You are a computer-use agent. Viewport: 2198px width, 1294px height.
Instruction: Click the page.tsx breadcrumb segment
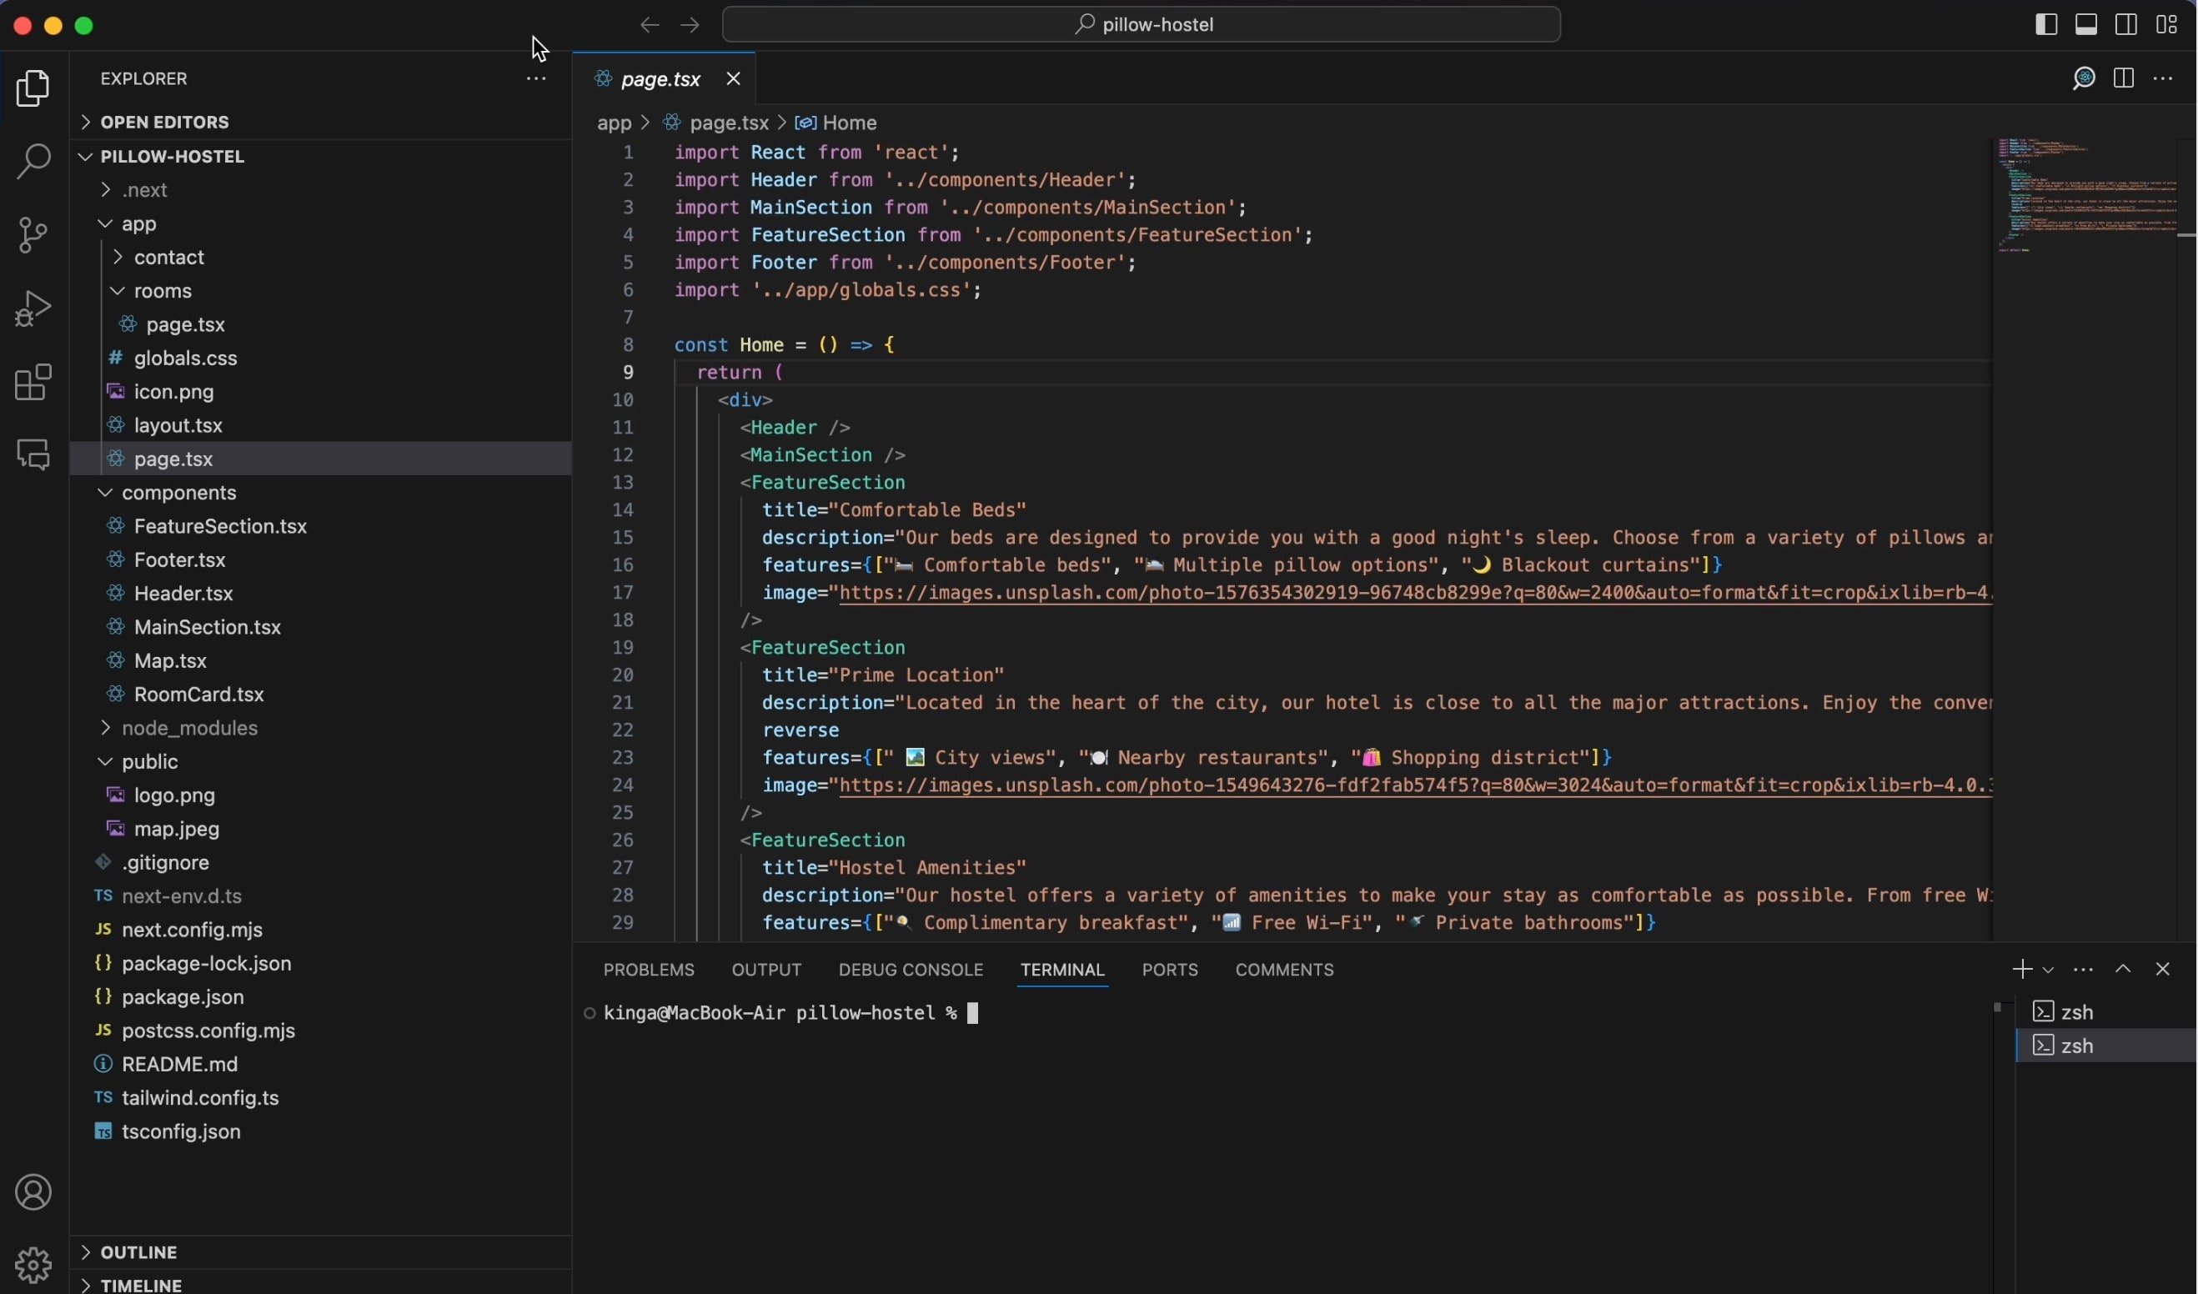click(716, 123)
